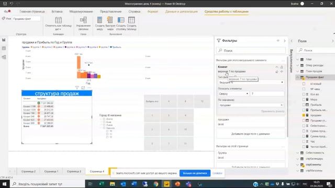
Task: Expand the 'Опер расходы' table
Action: [298, 65]
